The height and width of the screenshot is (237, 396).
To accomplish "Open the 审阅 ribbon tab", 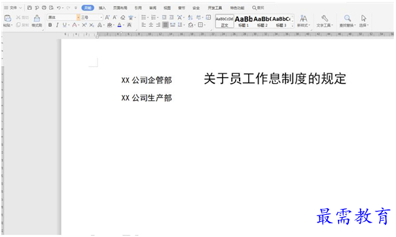I will pos(153,8).
